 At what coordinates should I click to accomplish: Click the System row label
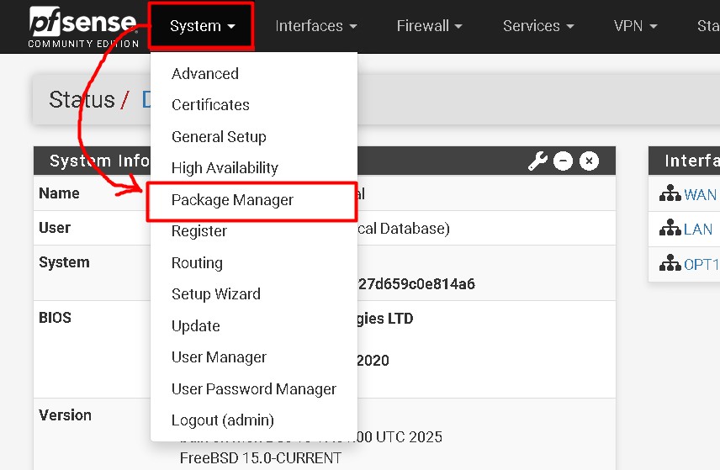click(x=64, y=262)
